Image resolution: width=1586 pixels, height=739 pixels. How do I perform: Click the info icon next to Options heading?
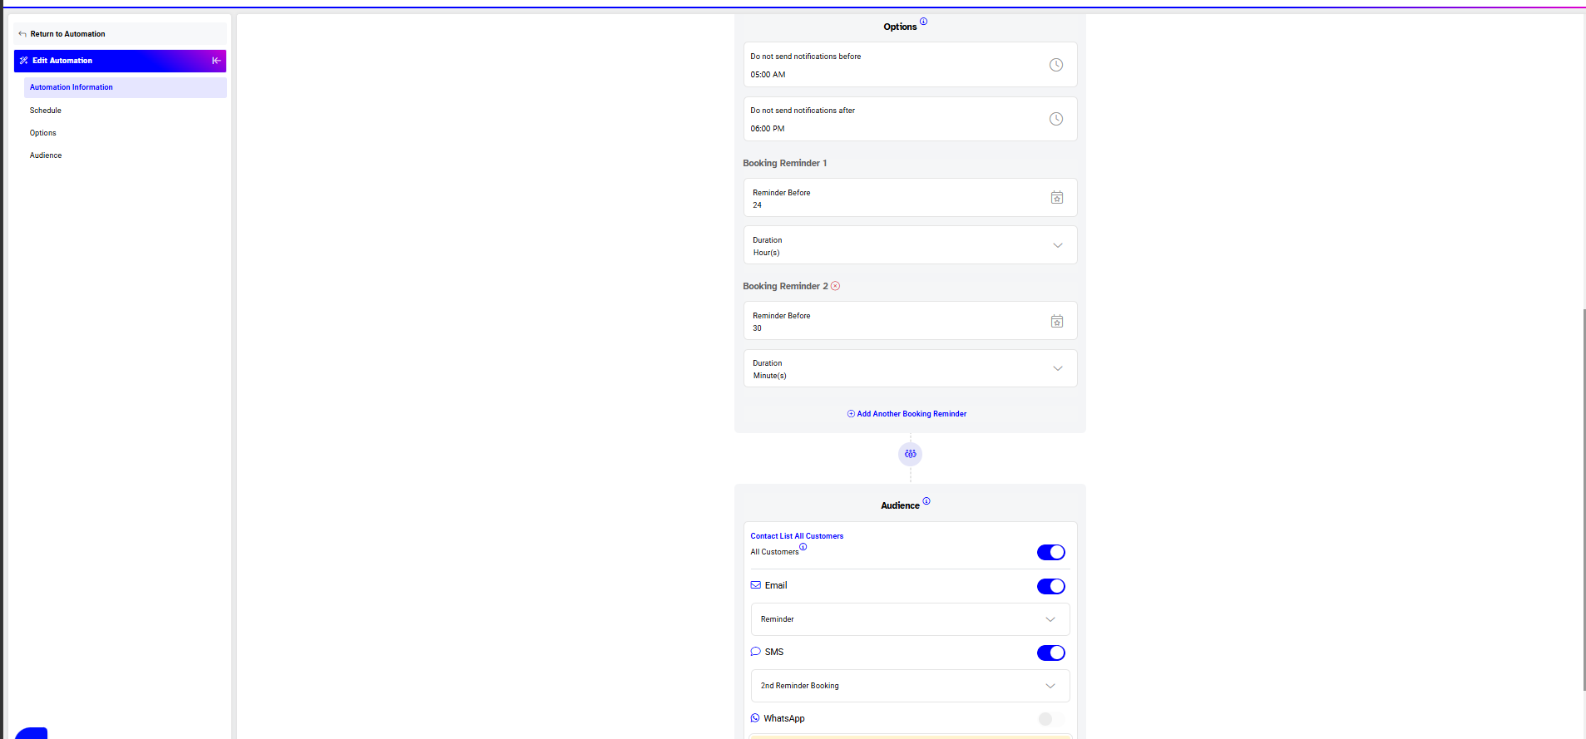(x=923, y=22)
